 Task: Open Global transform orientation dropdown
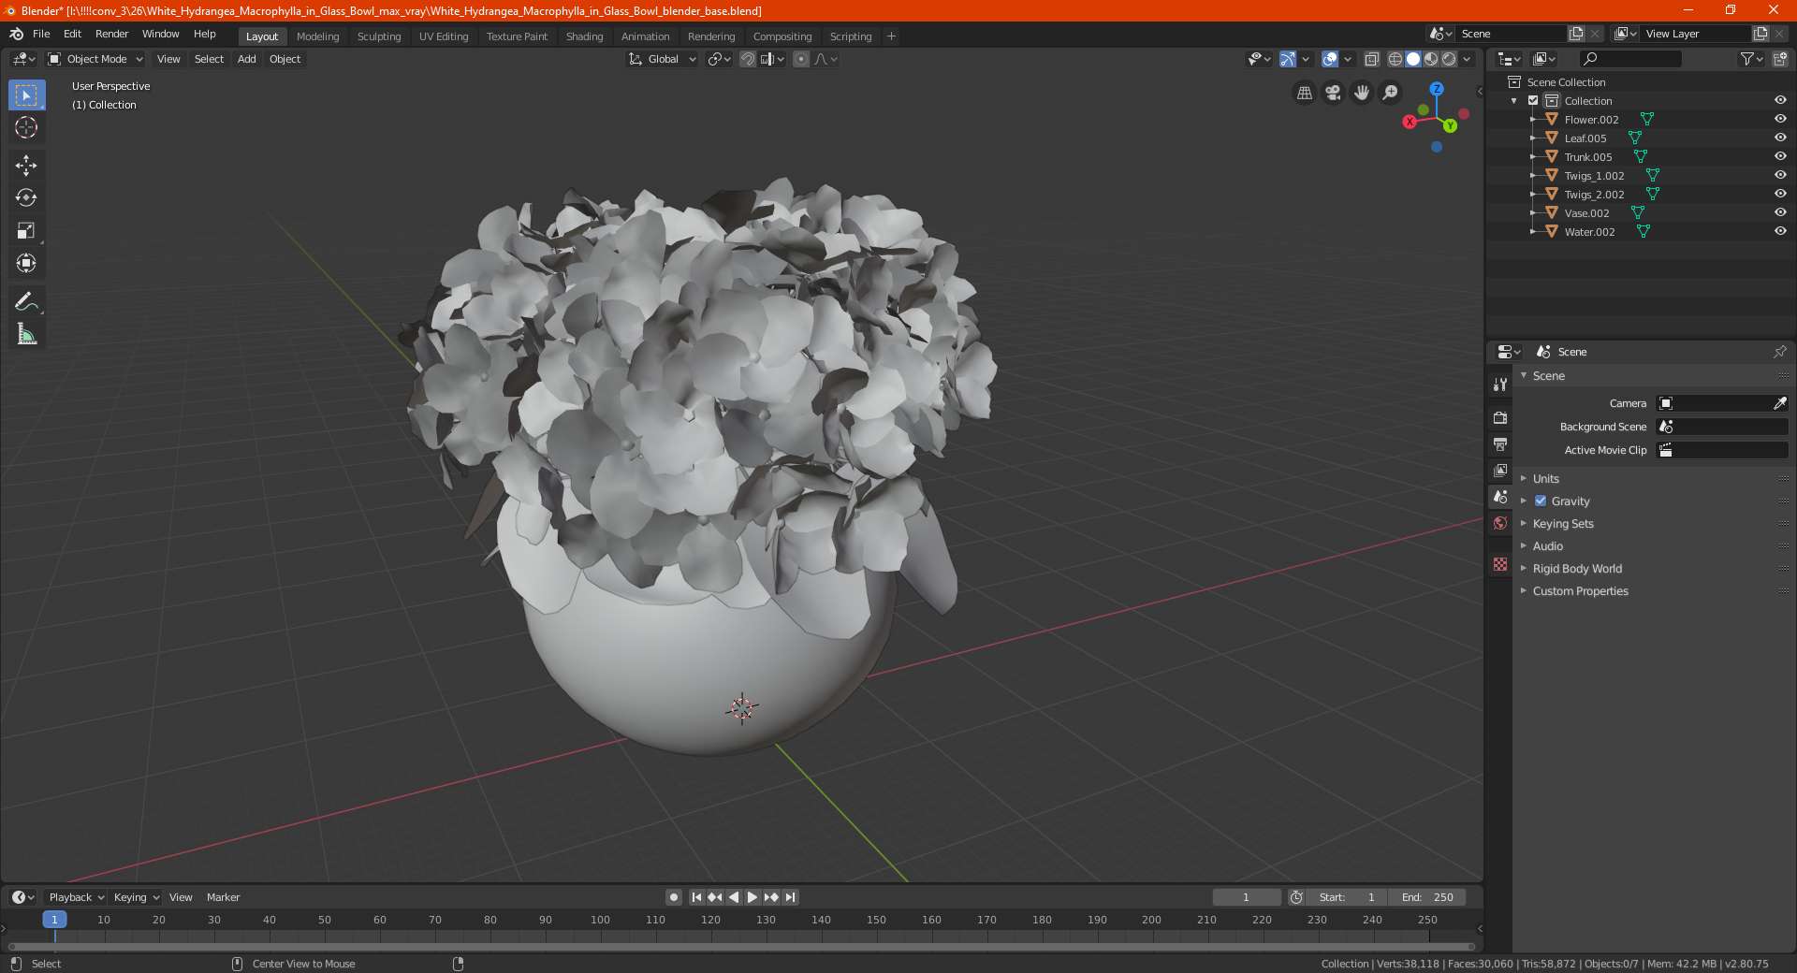pos(662,59)
